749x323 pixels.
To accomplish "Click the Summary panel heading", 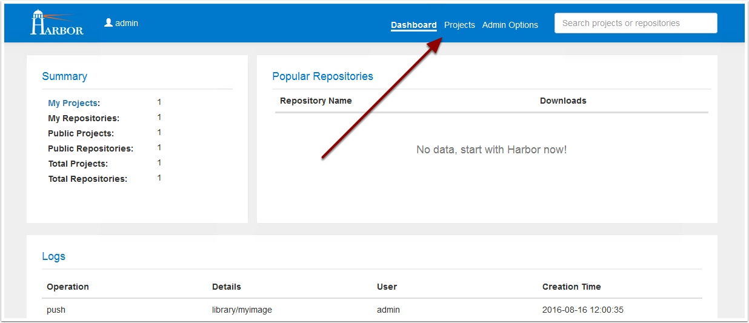I will point(64,76).
